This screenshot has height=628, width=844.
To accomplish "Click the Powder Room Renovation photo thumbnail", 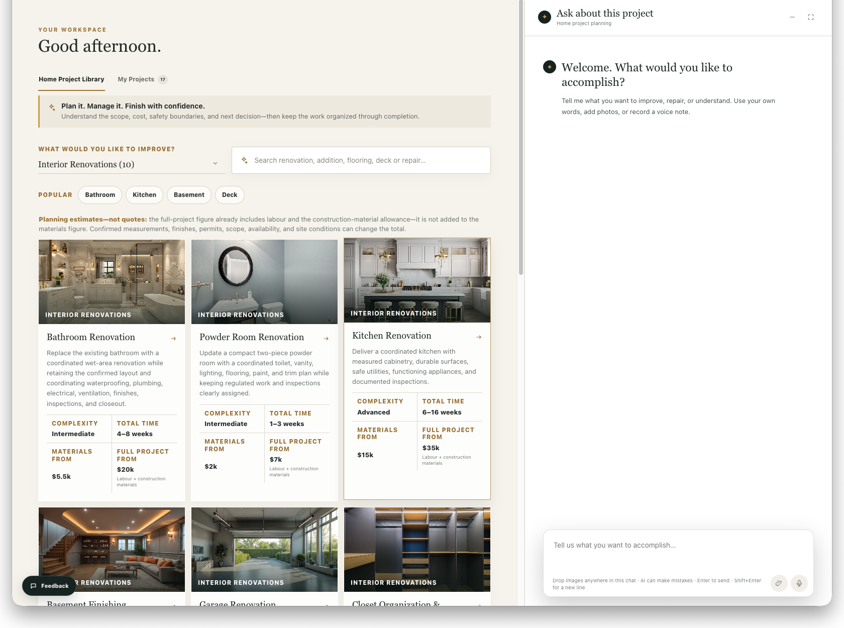I will click(x=264, y=282).
